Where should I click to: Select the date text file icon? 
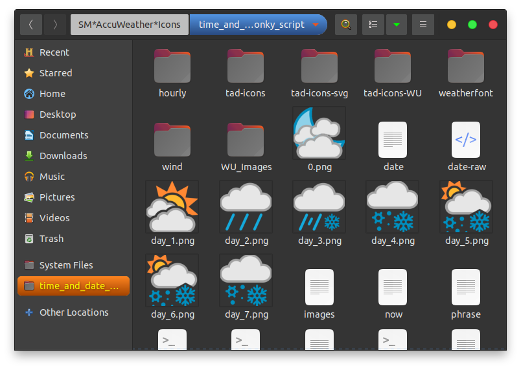pos(393,140)
